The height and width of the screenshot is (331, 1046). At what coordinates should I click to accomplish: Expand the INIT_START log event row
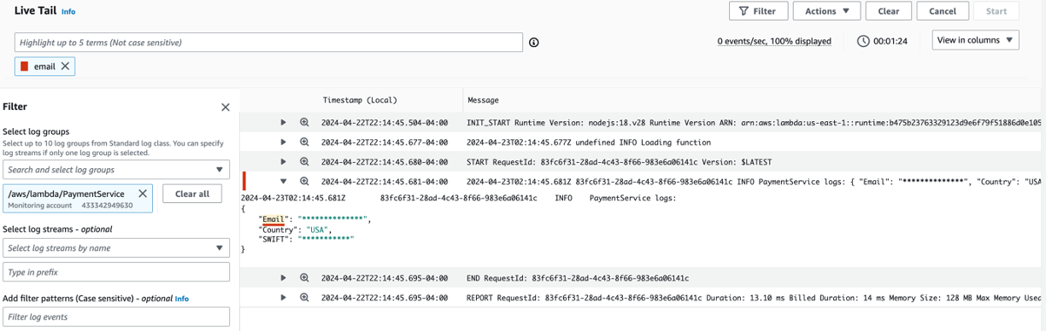pos(284,123)
